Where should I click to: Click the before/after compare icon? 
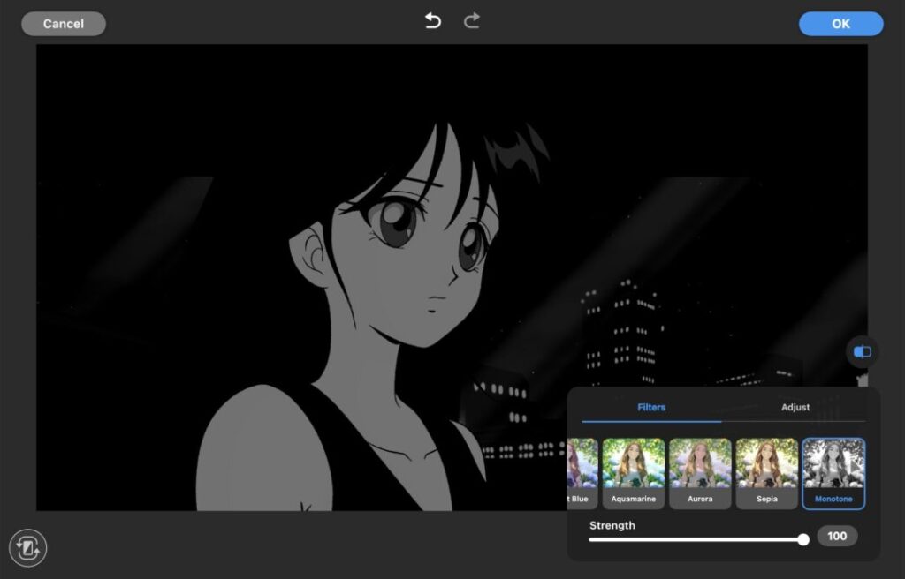[862, 352]
